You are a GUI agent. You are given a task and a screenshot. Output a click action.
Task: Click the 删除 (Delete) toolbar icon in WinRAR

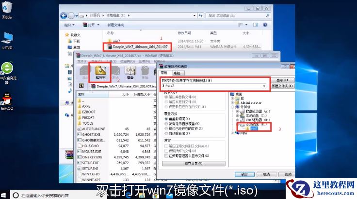tap(145, 72)
